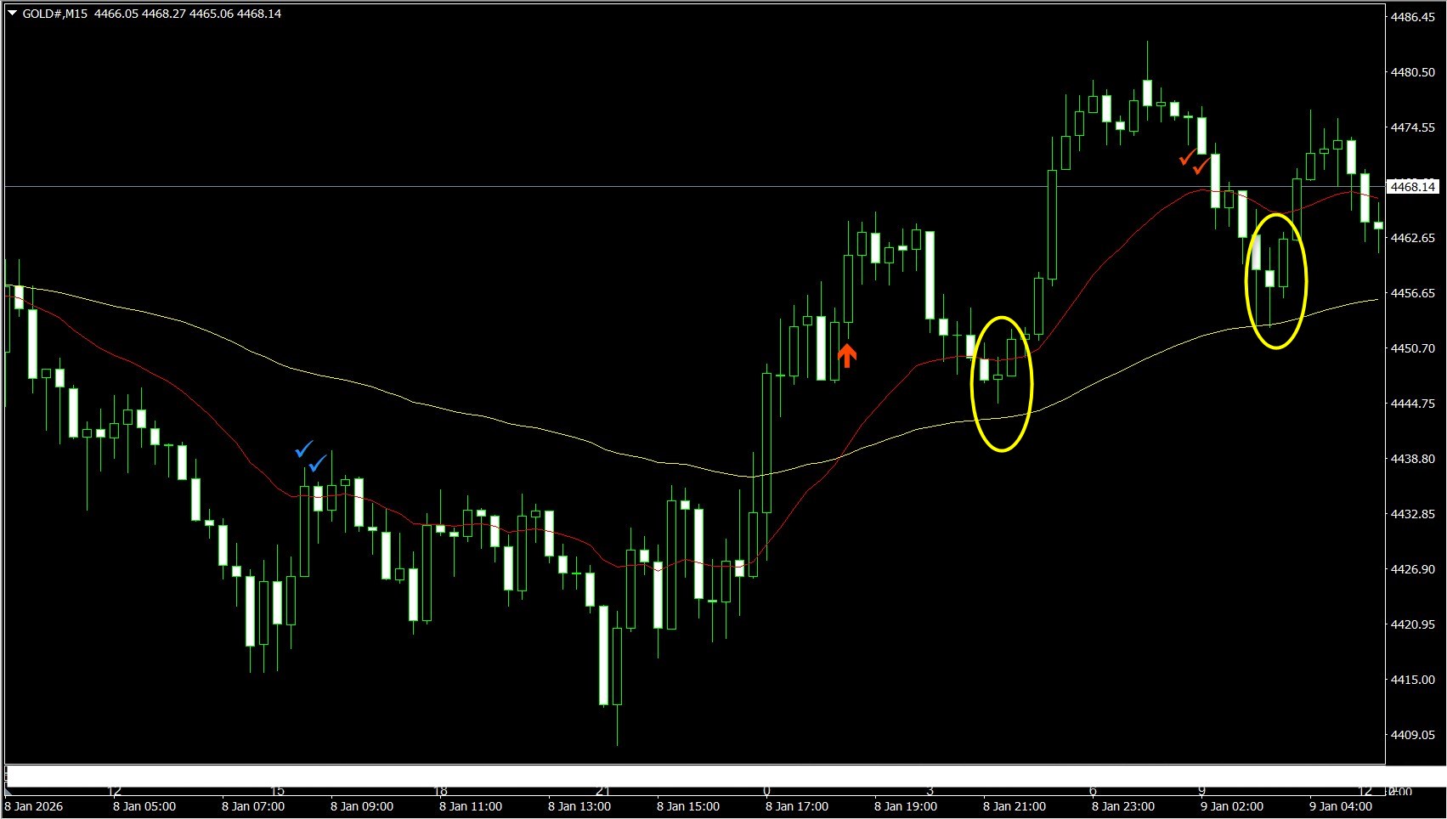Click the 8 Jan 2026 date label
Screen dimensions: 1447x819
click(x=34, y=806)
